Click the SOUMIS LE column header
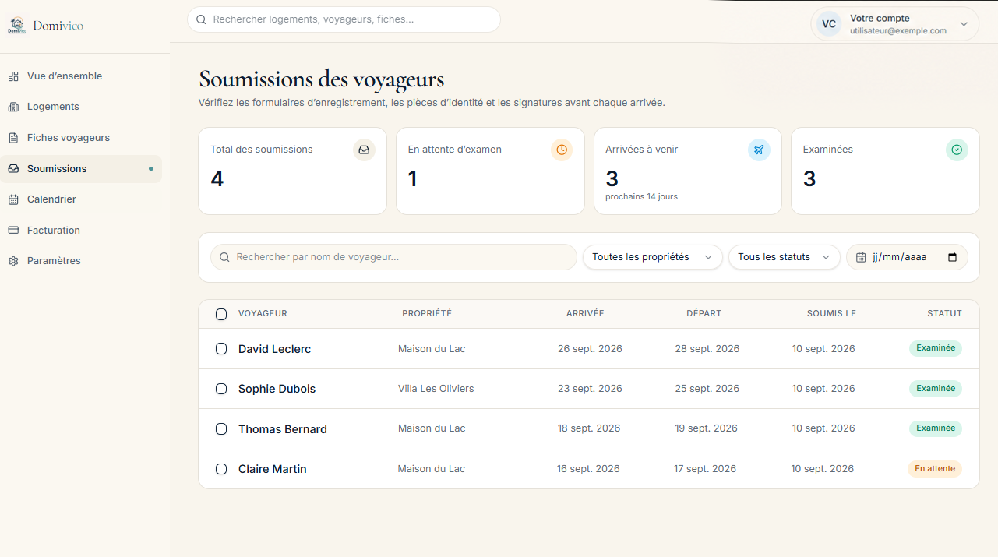Screen dimensions: 998x557 pyautogui.click(x=831, y=314)
